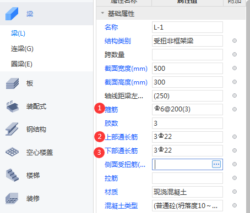
Task: Click the 轴线距梁左 value (250)
Action: 187,96
